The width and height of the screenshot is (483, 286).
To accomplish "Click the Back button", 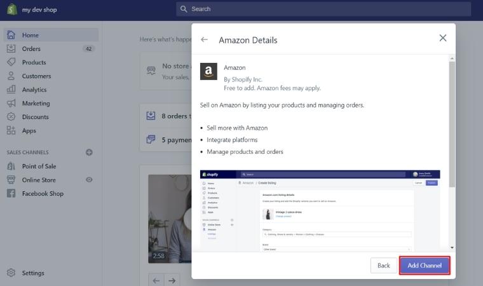I will tap(383, 266).
